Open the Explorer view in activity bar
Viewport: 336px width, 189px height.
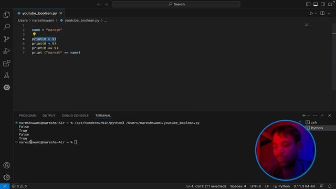pyautogui.click(x=7, y=15)
